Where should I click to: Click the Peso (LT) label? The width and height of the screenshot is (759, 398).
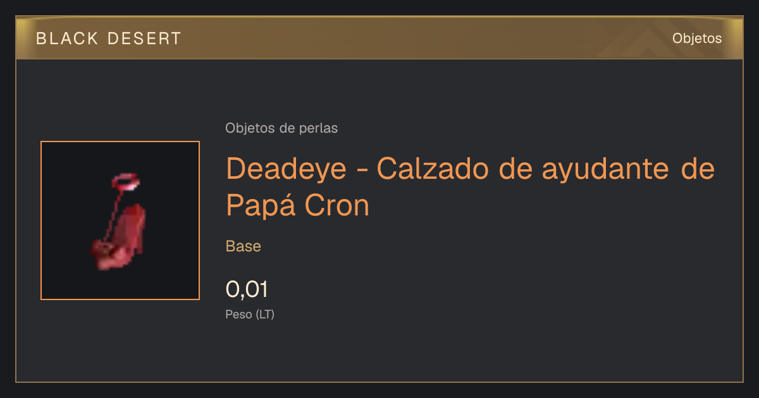[x=250, y=315]
